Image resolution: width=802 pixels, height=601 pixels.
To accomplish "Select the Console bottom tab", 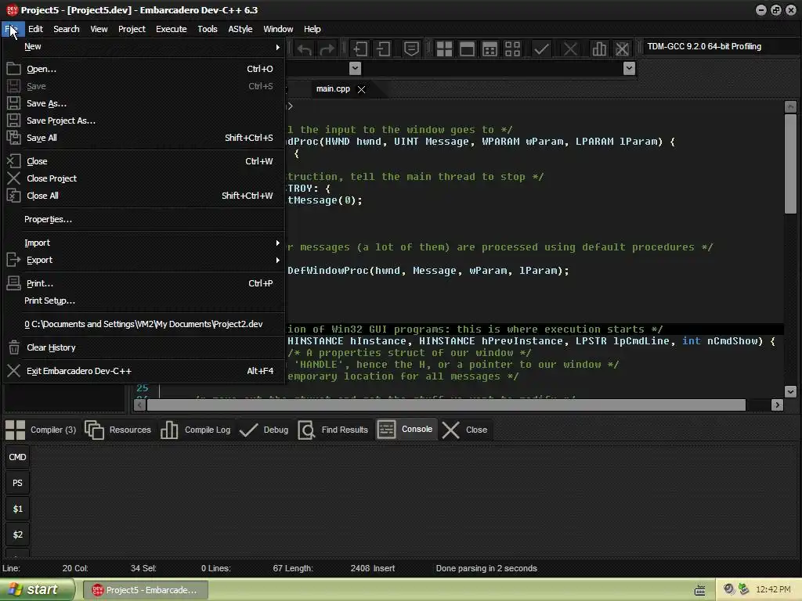I will coord(406,430).
